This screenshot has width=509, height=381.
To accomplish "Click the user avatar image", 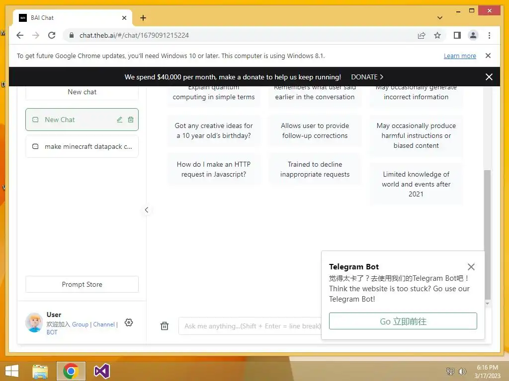I will (34, 322).
